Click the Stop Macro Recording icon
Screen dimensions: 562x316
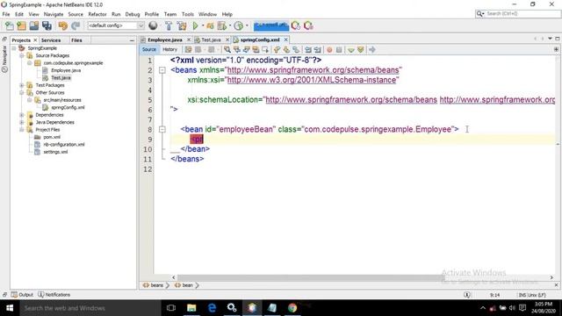[x=339, y=50]
